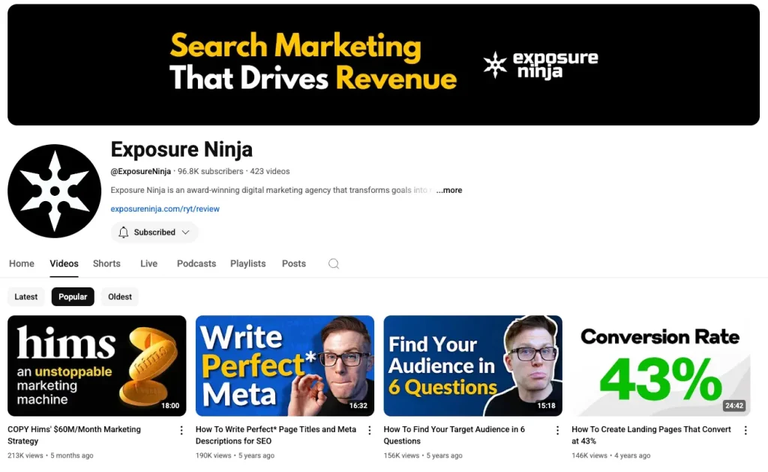Click the hims unstoppable marketing machine thumbnail
768x472 pixels.
[97, 365]
